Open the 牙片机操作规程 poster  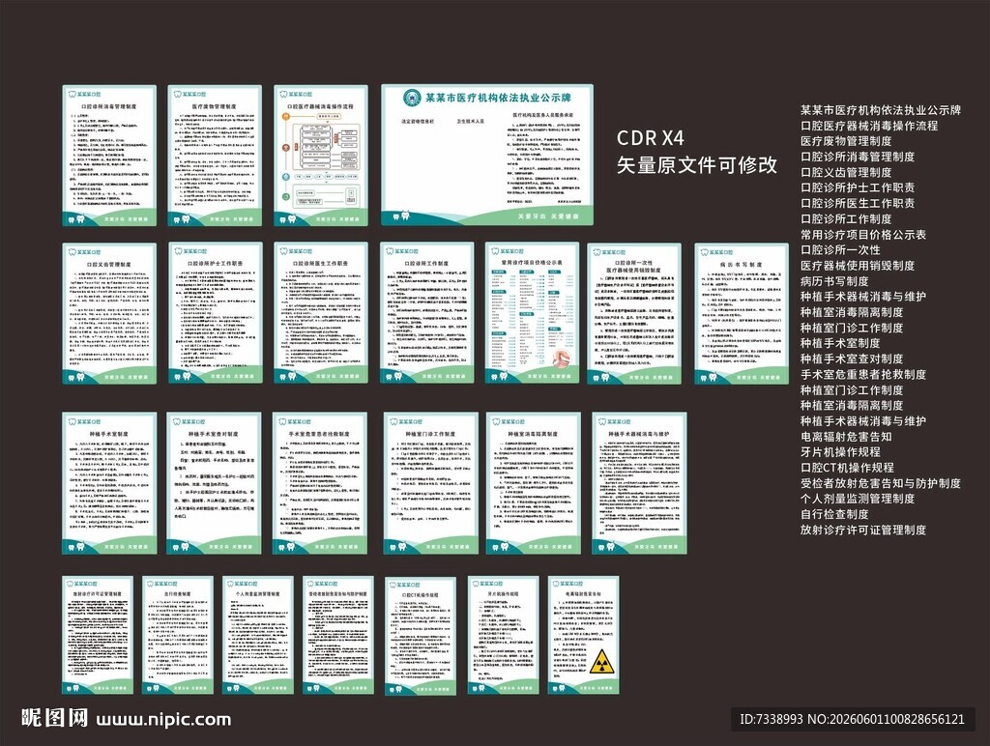(x=503, y=635)
